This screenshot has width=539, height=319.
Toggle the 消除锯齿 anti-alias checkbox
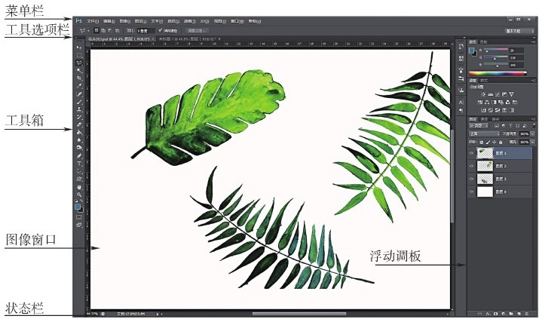[x=161, y=30]
